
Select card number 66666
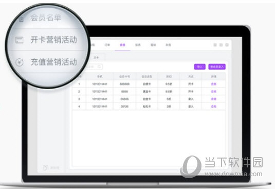click(x=124, y=99)
